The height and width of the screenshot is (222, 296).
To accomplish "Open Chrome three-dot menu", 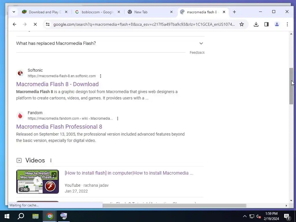I will tap(287, 24).
